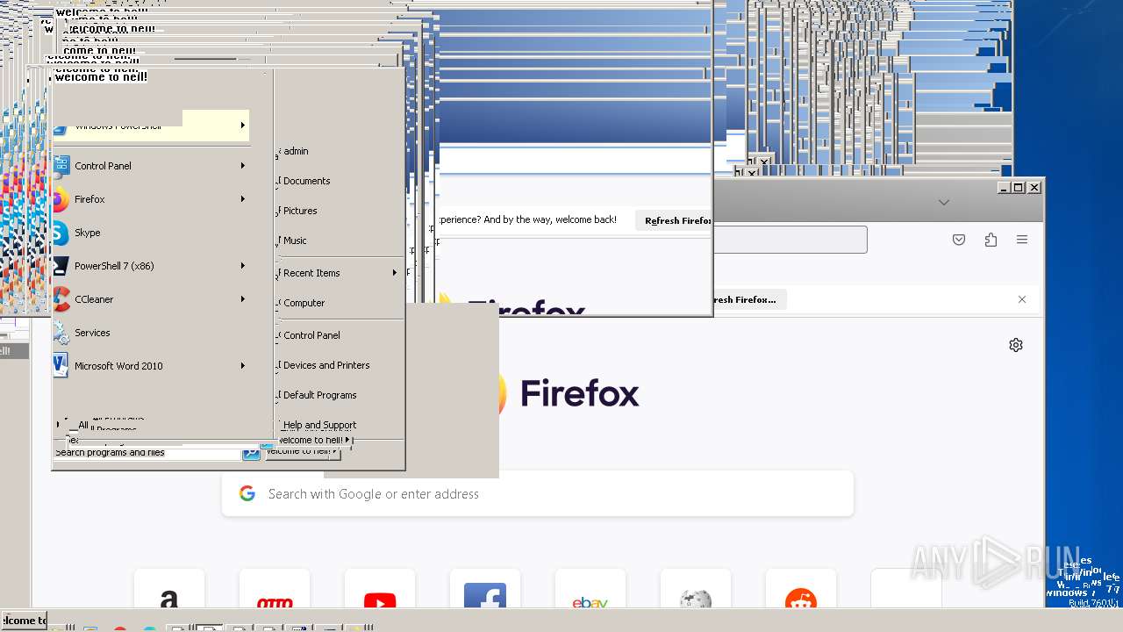Click the Start button labeled 'elcome to' on the taskbar
The image size is (1123, 632).
[x=24, y=621]
